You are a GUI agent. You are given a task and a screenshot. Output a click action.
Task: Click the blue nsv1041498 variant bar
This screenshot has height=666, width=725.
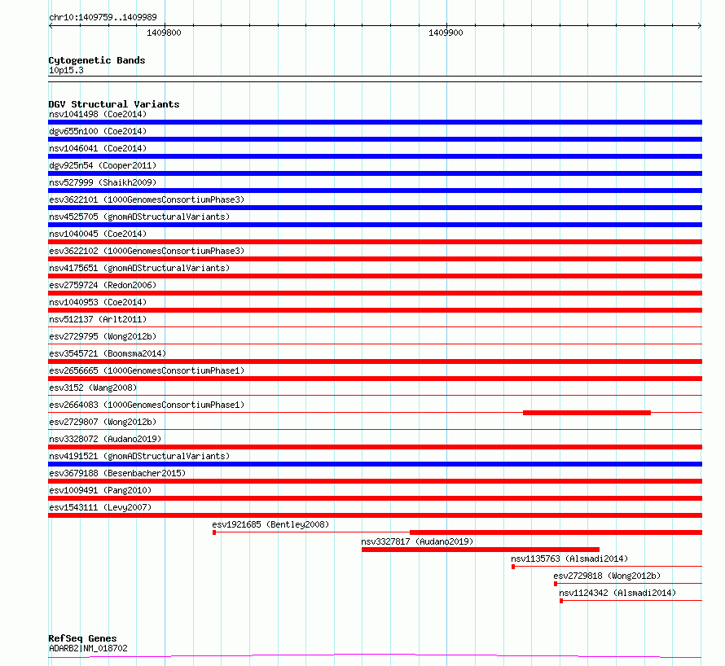pos(375,122)
